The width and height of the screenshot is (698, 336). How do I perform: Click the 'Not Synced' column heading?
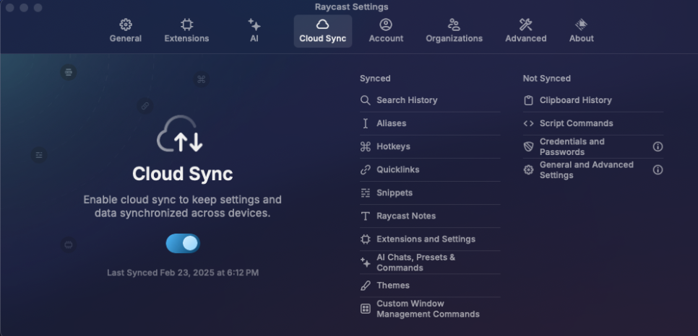coord(547,78)
